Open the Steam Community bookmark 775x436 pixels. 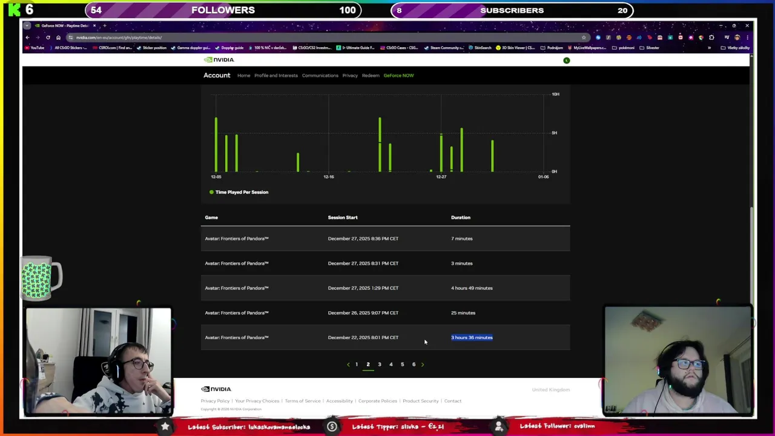pos(443,48)
